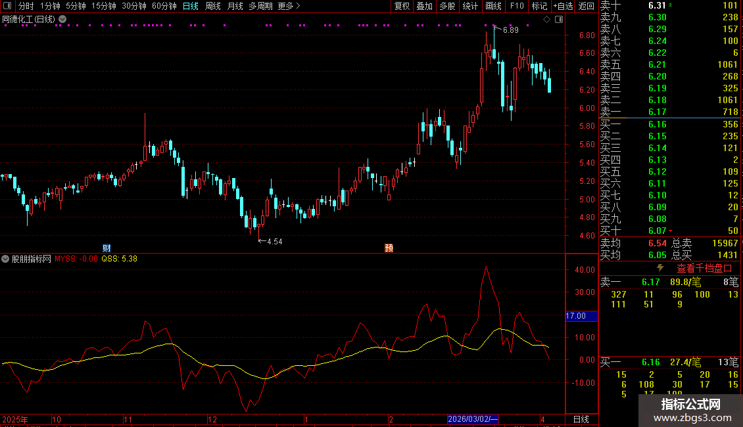The height and width of the screenshot is (427, 743).
Task: Select the 1分钟 period tab
Action: tap(50, 6)
